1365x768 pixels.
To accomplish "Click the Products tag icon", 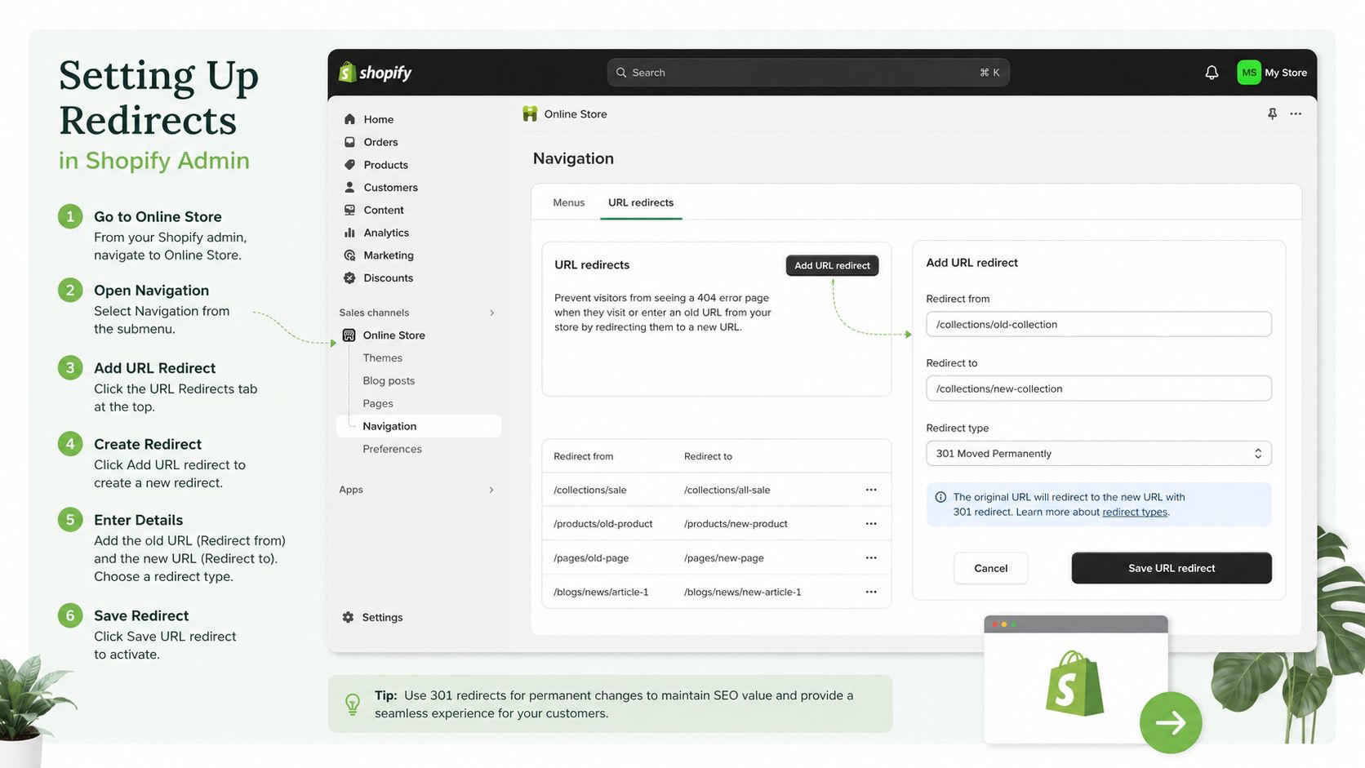I will [x=349, y=165].
